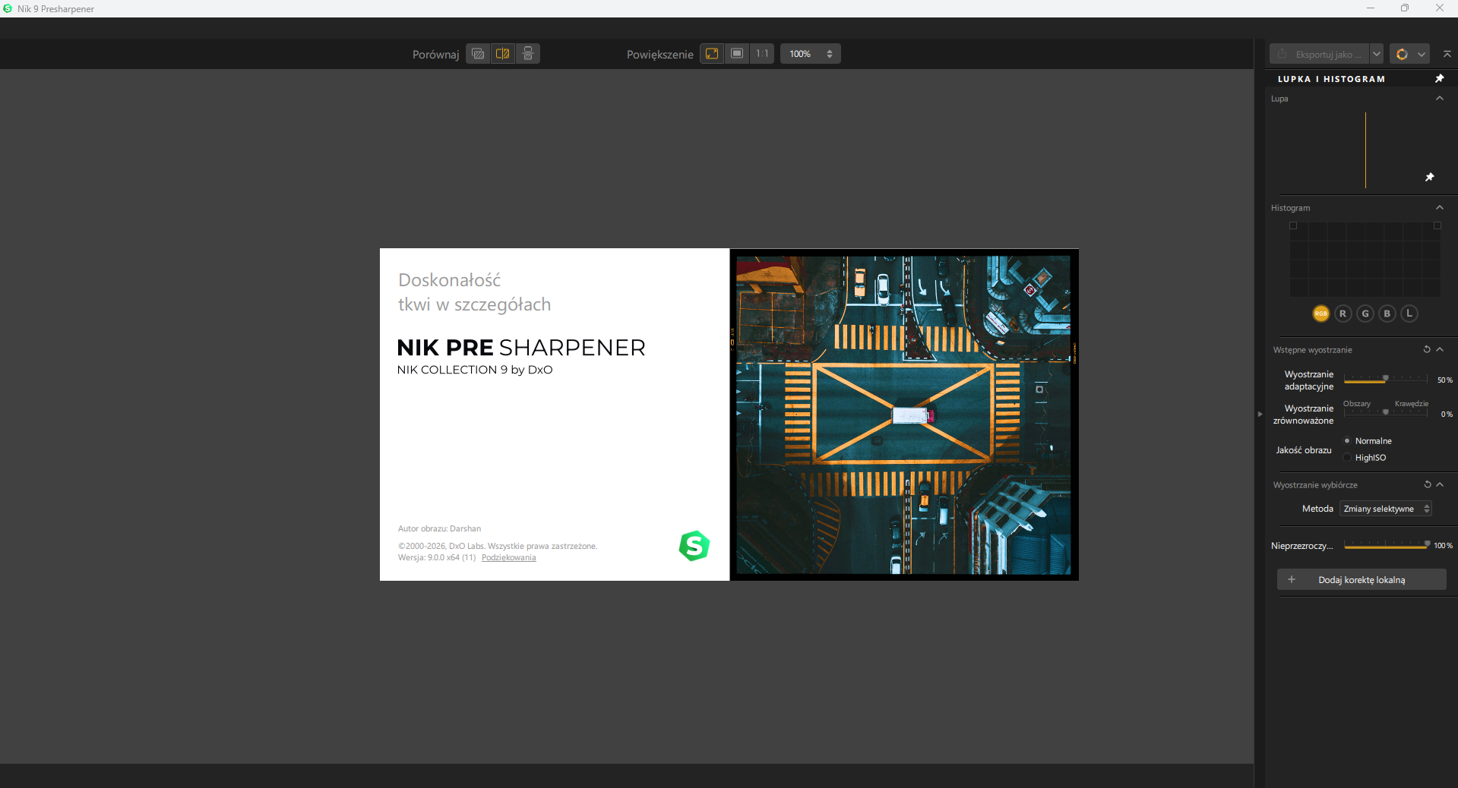Click the 50 % adaptive sharpening value
1458x788 pixels.
tap(1444, 380)
